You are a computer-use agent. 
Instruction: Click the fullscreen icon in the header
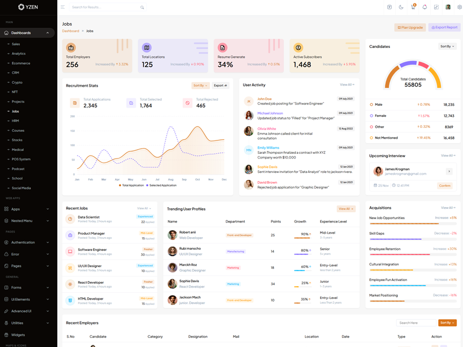tap(436, 8)
